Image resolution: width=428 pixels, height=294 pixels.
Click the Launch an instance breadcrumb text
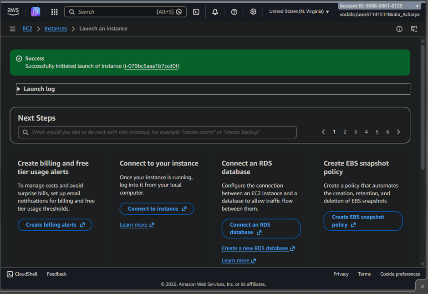103,29
